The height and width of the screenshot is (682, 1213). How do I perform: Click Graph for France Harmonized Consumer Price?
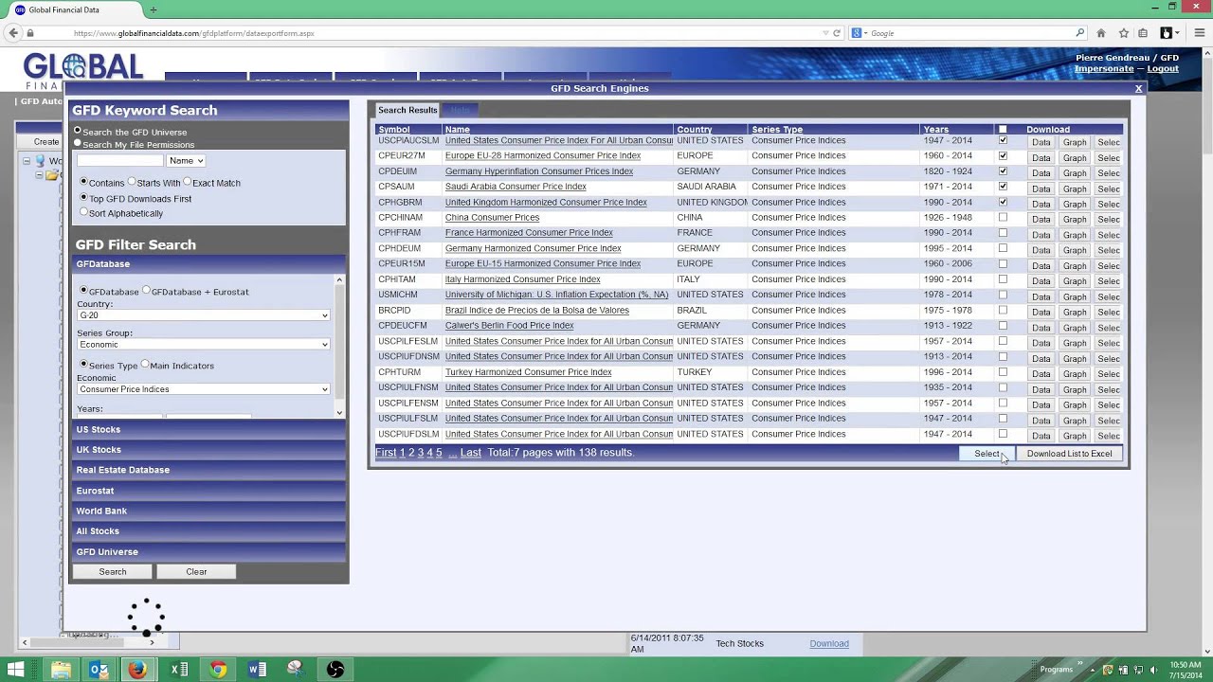point(1075,235)
